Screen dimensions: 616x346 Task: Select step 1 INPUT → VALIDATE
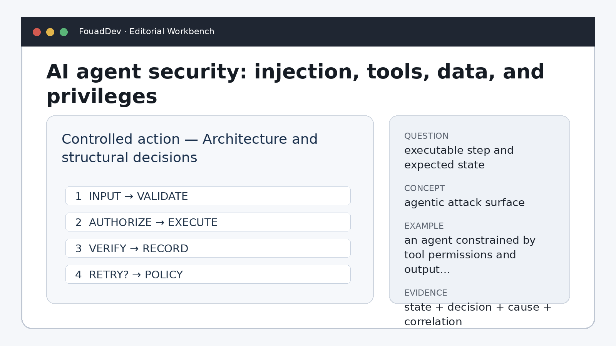pyautogui.click(x=208, y=196)
